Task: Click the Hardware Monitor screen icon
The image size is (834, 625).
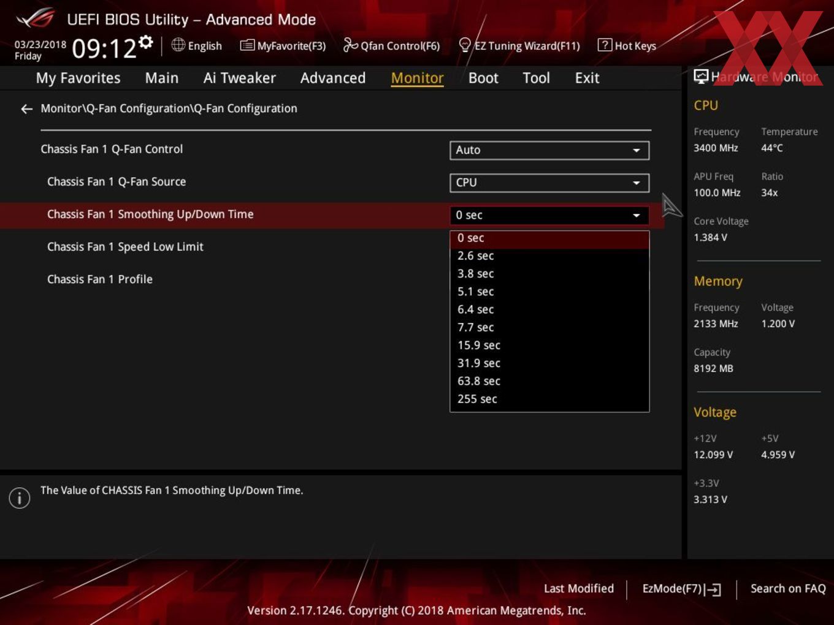Action: [x=701, y=77]
